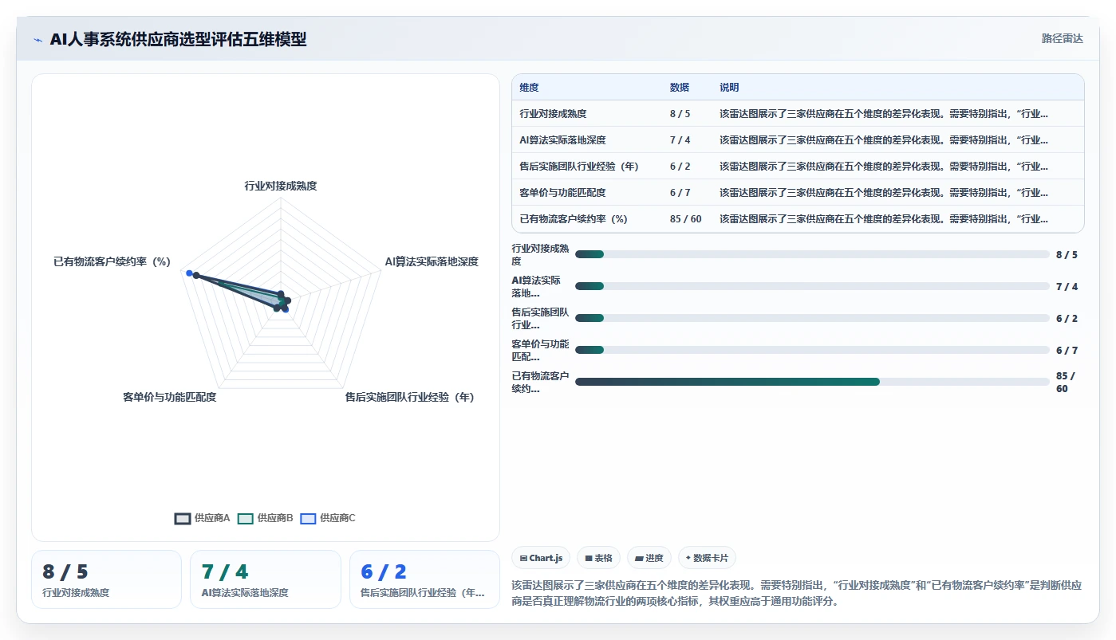Viewport: 1116px width, 640px height.
Task: Click radar axis label AI算法实际落地深度
Action: click(x=432, y=261)
